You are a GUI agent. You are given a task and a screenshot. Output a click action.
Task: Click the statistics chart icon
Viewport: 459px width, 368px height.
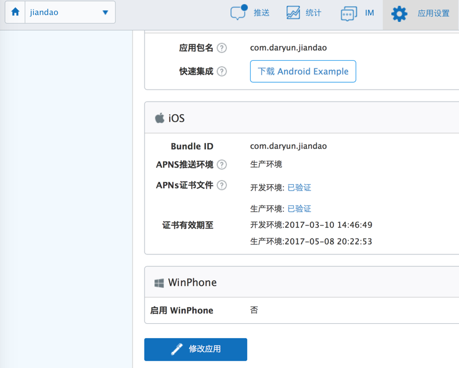[x=293, y=13]
